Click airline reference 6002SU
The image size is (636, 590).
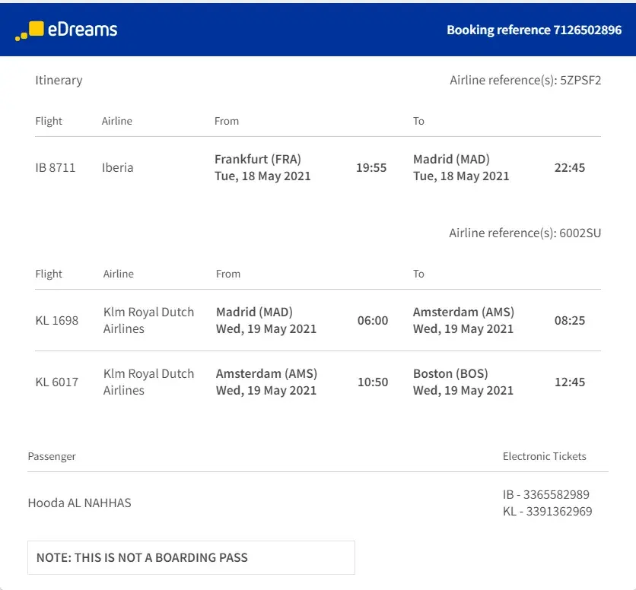[x=580, y=233]
